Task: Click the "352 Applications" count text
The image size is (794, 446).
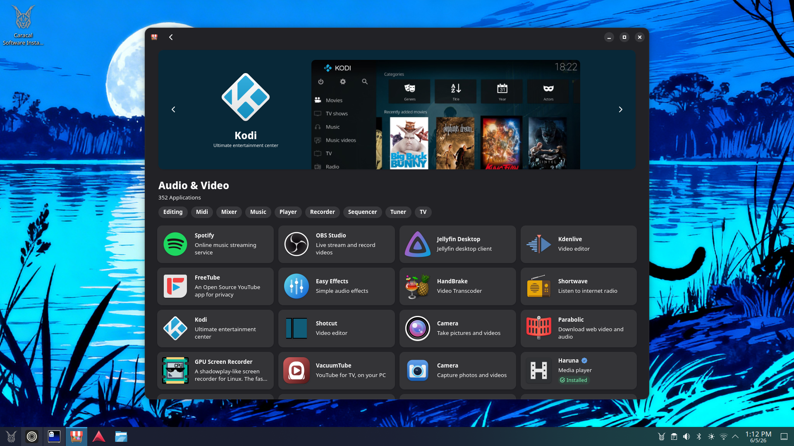Action: point(179,197)
